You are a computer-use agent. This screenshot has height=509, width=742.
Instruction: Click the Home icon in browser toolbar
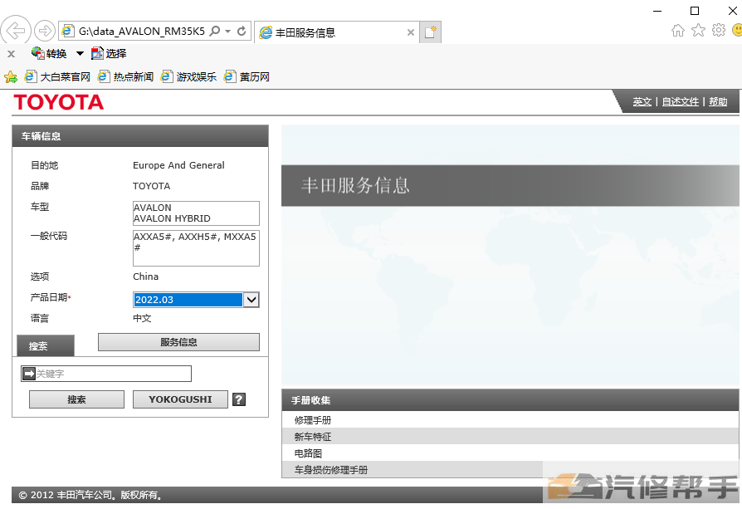[677, 30]
